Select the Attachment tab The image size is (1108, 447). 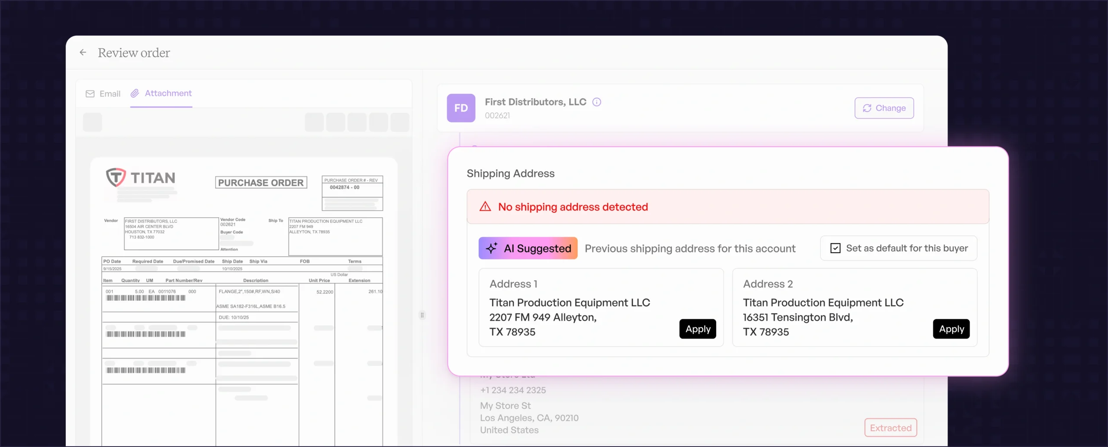pyautogui.click(x=161, y=93)
